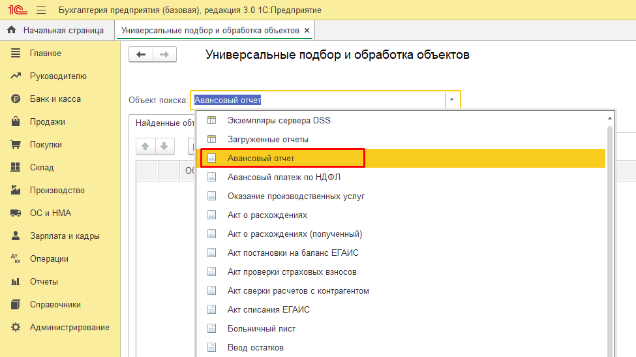Click the Объект поиска input field

318,101
